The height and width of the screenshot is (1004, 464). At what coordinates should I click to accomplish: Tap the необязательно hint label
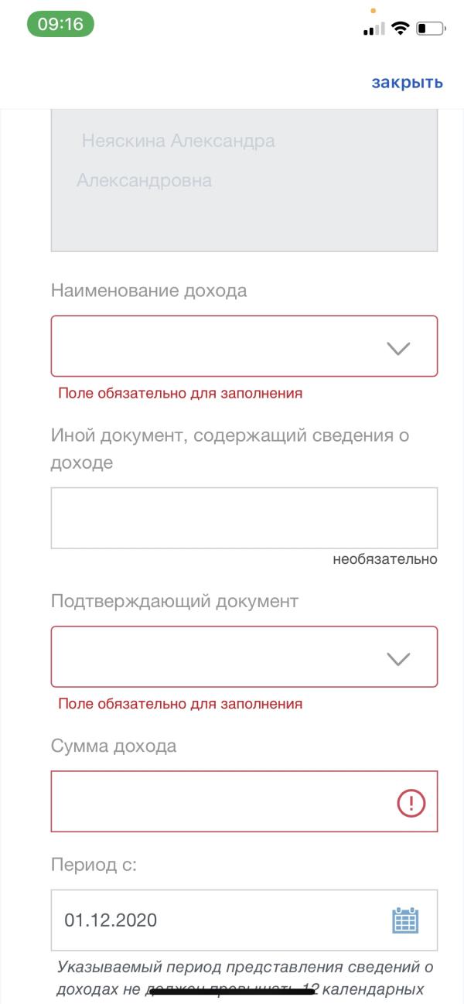384,558
